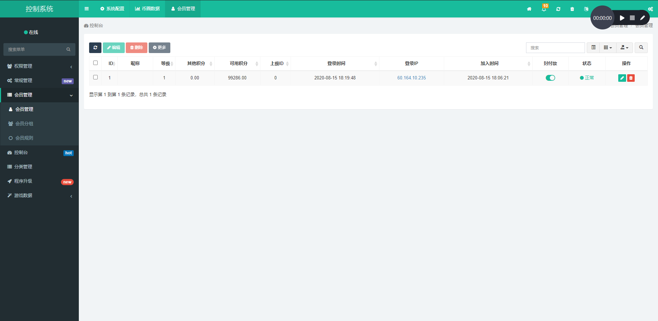Collapse the 会员管理 sidebar section

click(39, 95)
